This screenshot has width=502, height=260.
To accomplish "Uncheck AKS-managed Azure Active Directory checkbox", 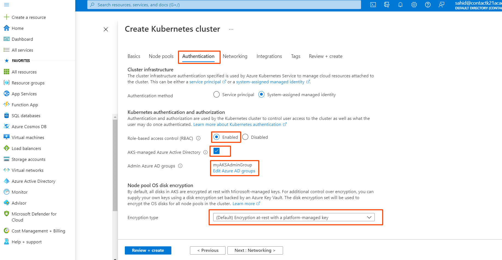I will 217,151.
